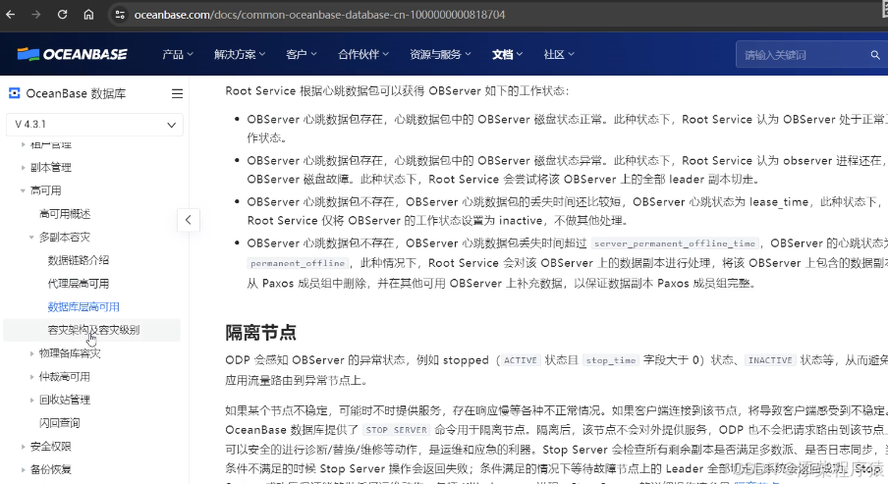Click the server_permanent_offline_time code text
Viewport: 888px width, 484px height.
click(x=675, y=243)
